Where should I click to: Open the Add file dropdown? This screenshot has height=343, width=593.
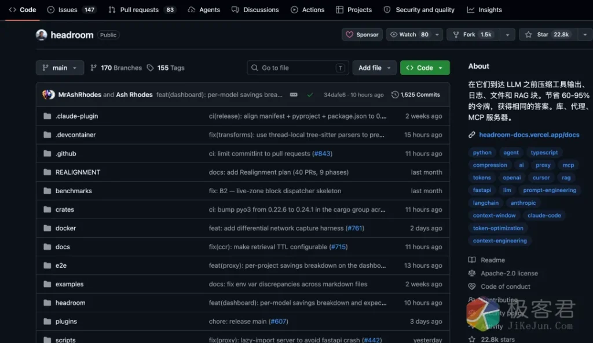click(374, 68)
